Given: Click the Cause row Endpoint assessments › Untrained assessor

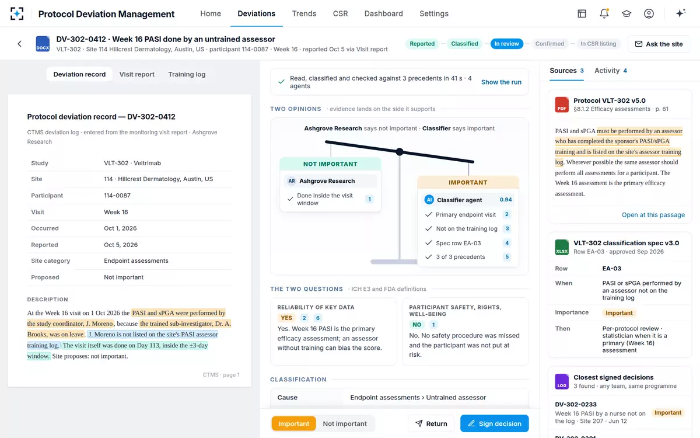Looking at the screenshot, I should point(400,398).
